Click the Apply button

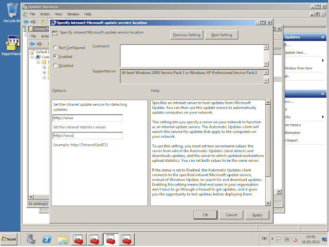tap(257, 215)
